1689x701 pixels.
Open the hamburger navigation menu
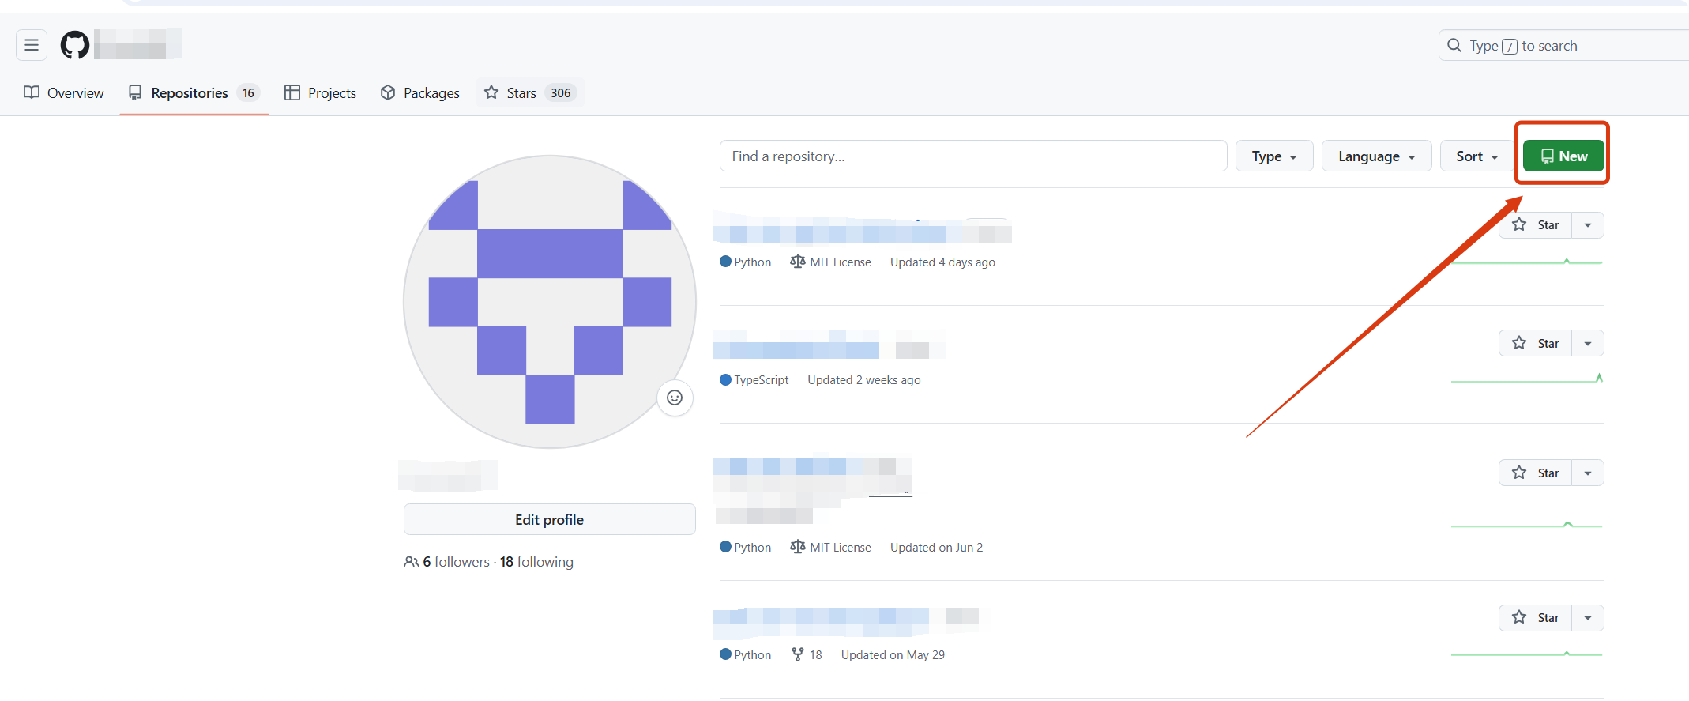[x=32, y=45]
